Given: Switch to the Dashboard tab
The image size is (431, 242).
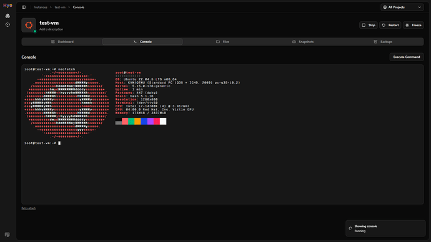Looking at the screenshot, I should (62, 42).
